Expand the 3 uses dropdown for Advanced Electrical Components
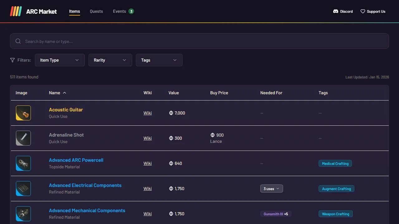The image size is (399, 224). pyautogui.click(x=272, y=189)
